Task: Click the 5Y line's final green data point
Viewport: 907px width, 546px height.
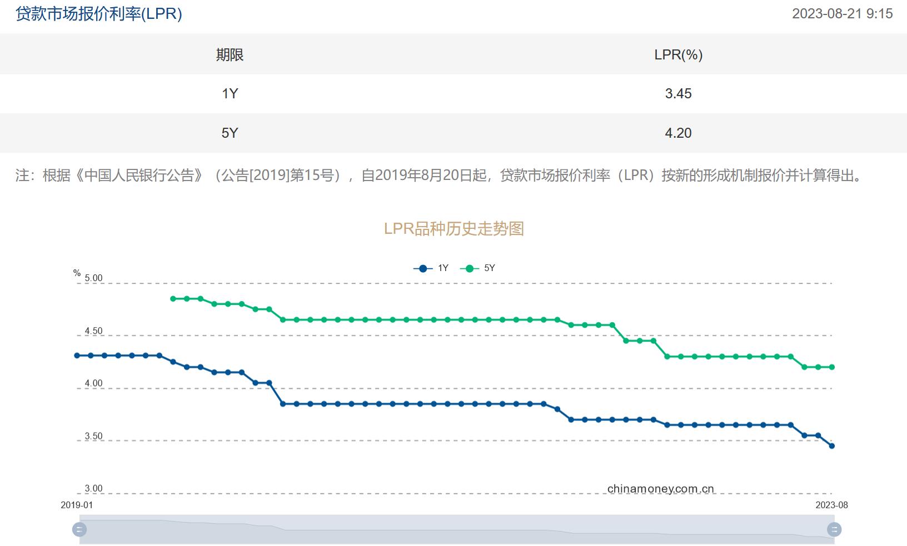Action: 831,367
